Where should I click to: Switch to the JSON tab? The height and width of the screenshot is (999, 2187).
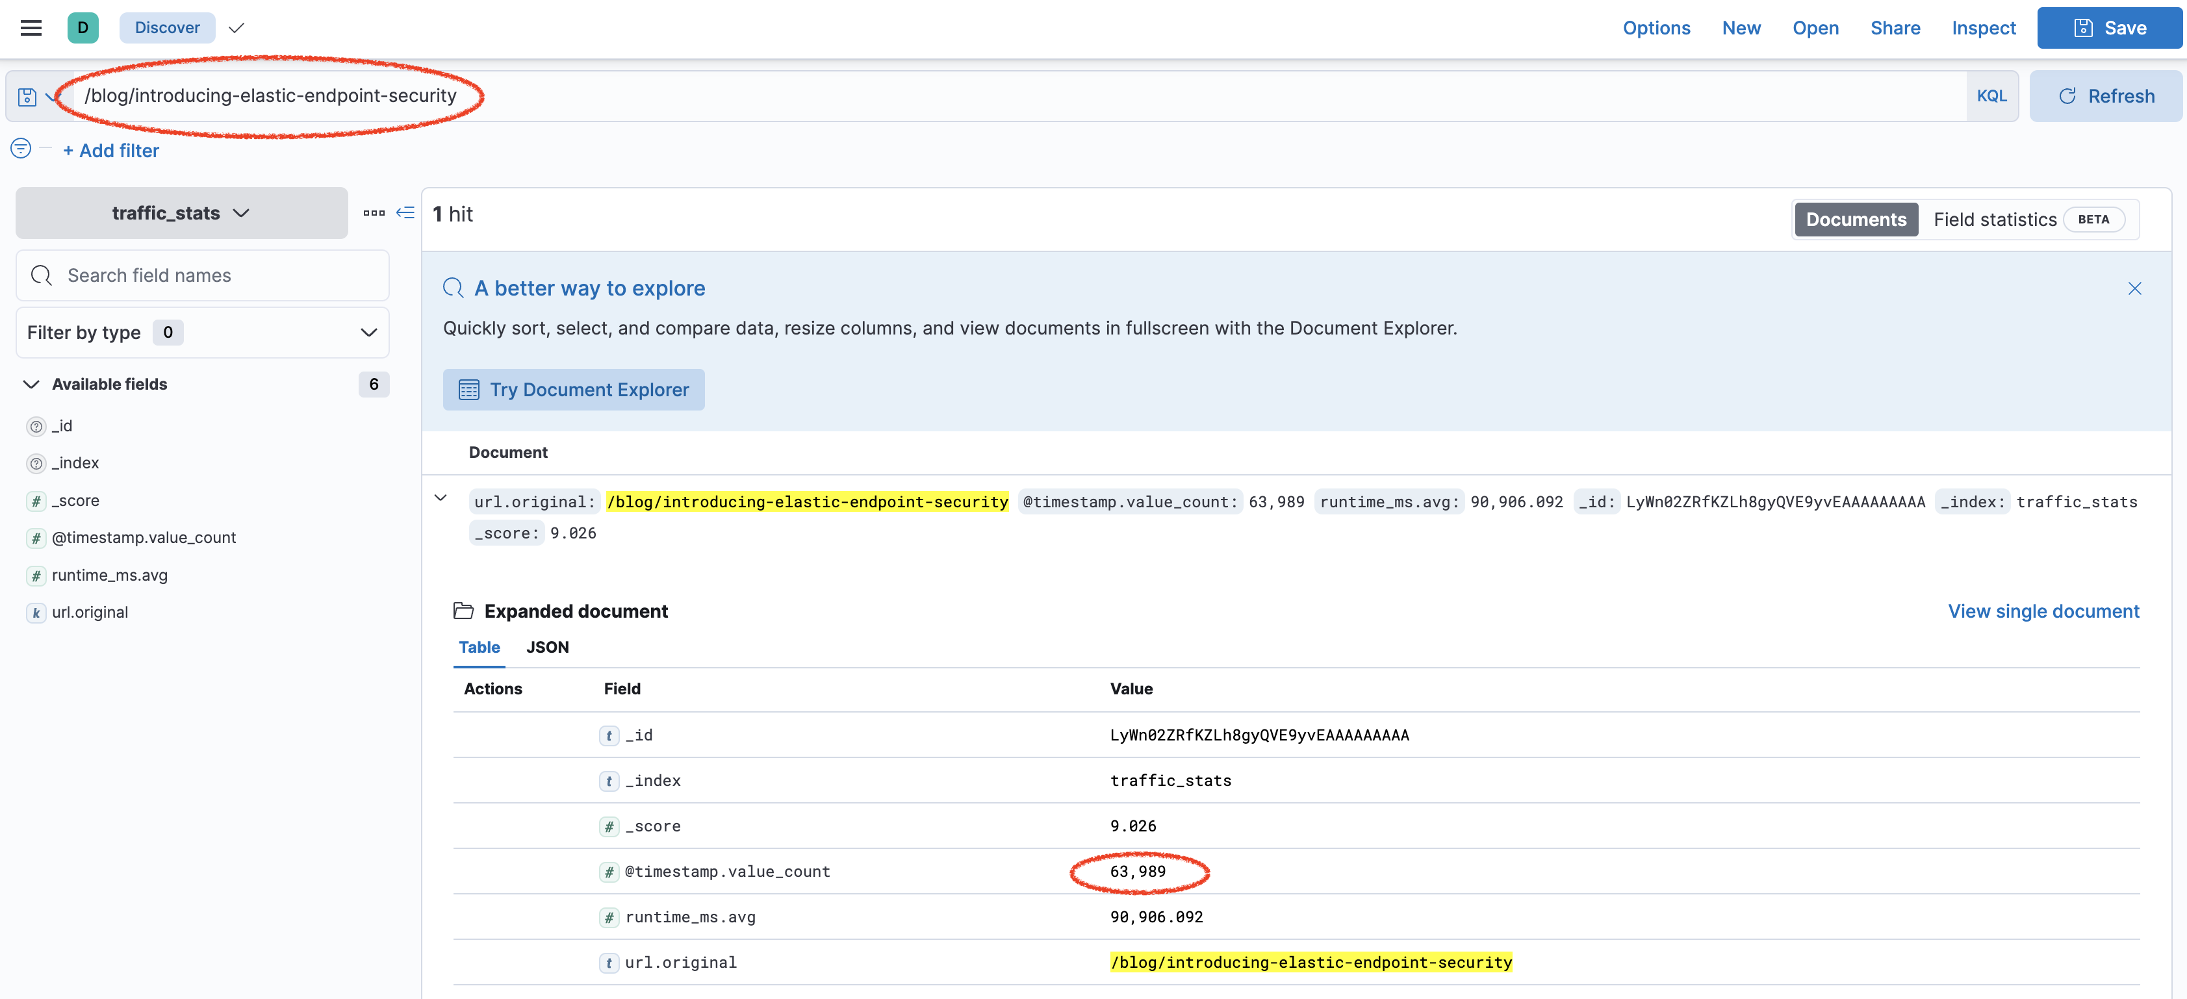tap(548, 648)
